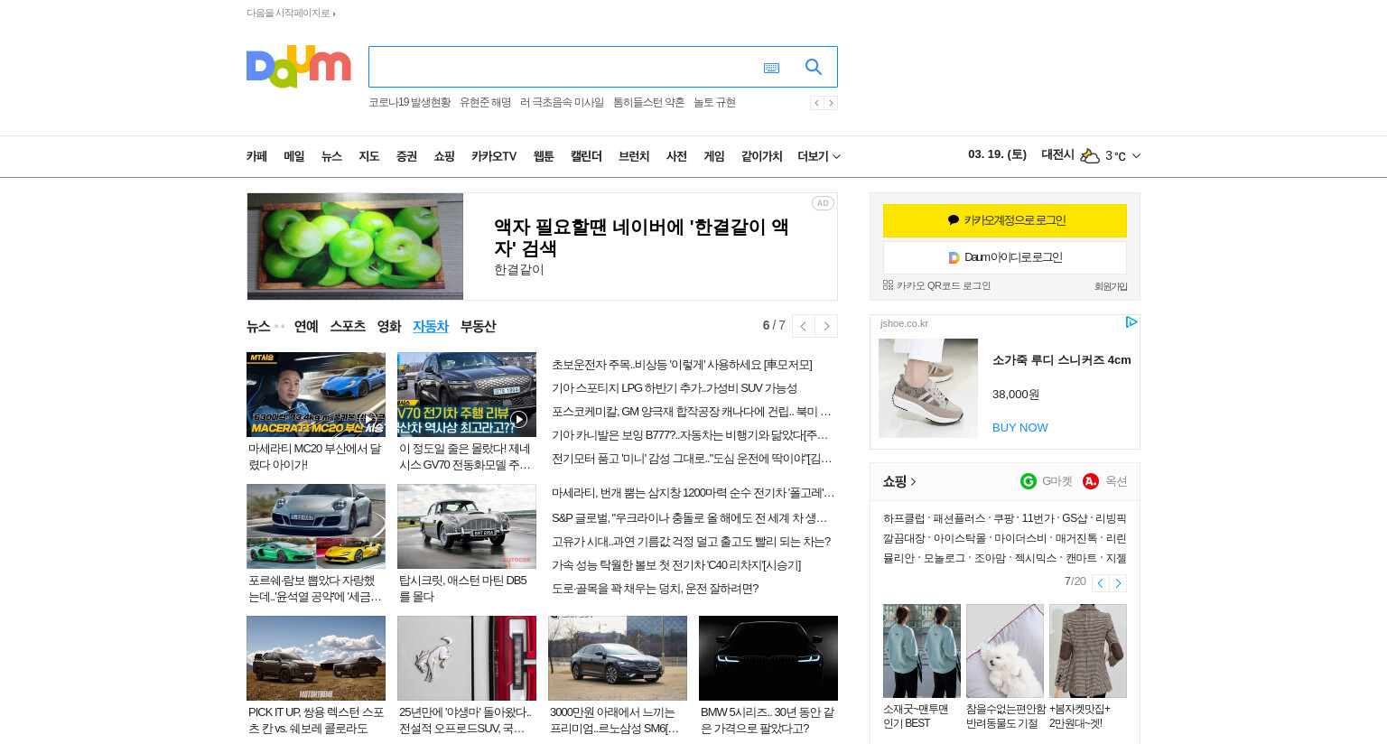Play the GV70 electric car video thumbnail
1387x744 pixels.
(467, 395)
